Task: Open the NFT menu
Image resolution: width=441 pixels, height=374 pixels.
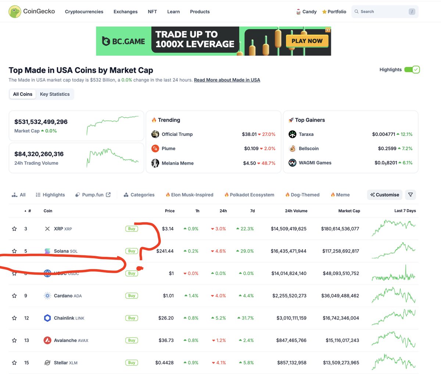Action: [x=152, y=12]
